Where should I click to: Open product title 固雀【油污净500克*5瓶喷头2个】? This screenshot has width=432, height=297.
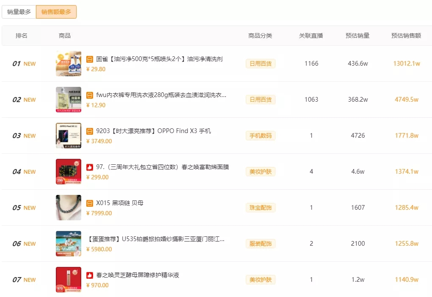click(159, 59)
